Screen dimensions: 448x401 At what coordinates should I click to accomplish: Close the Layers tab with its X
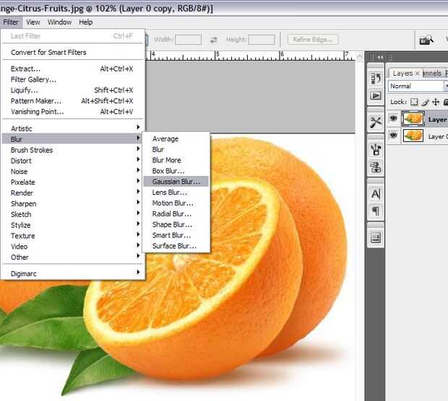pos(417,74)
